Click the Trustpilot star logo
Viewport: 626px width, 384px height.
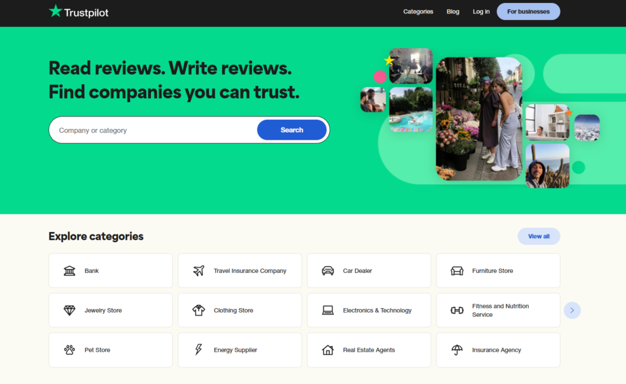55,11
